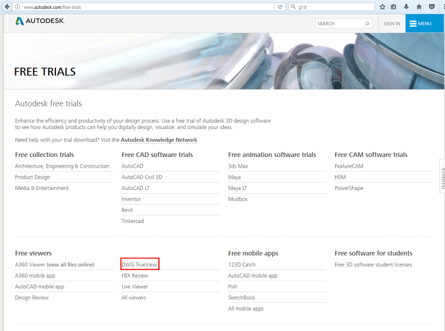
Task: Open the Autodesk Knowledge Network link
Action: pos(159,140)
